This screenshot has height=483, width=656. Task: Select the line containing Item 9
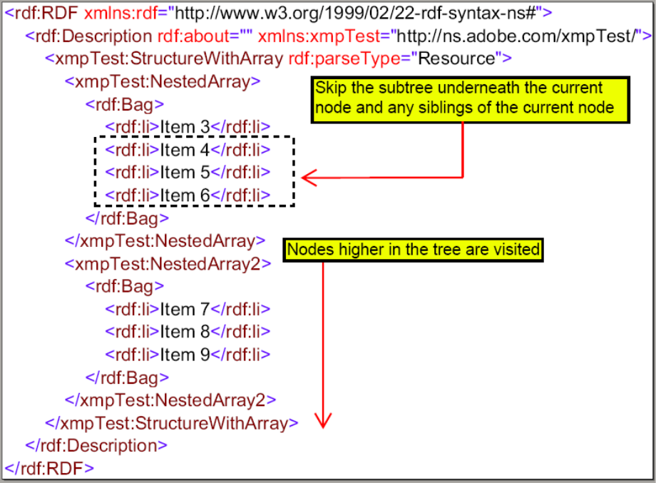click(188, 355)
